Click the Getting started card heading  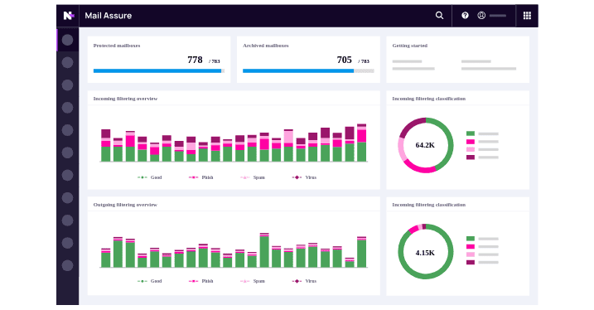410,46
